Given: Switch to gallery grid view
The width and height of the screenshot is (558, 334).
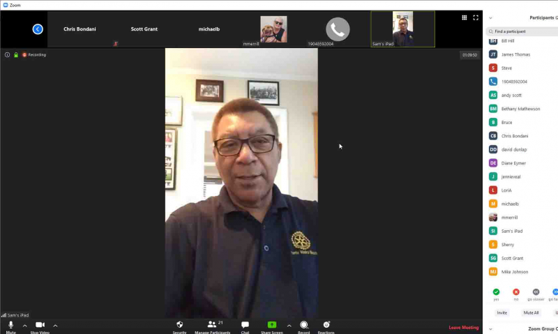Looking at the screenshot, I should [x=465, y=17].
